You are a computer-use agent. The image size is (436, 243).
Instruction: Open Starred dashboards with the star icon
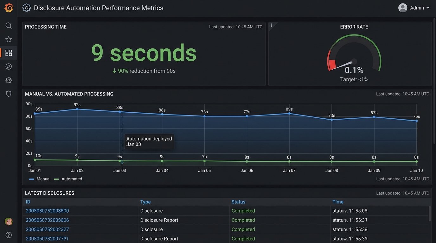pyautogui.click(x=9, y=39)
